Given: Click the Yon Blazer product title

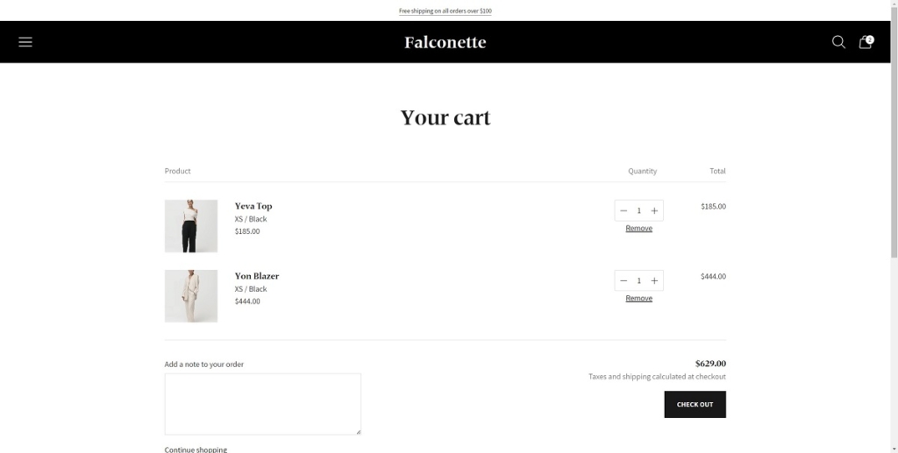Looking at the screenshot, I should click(257, 276).
